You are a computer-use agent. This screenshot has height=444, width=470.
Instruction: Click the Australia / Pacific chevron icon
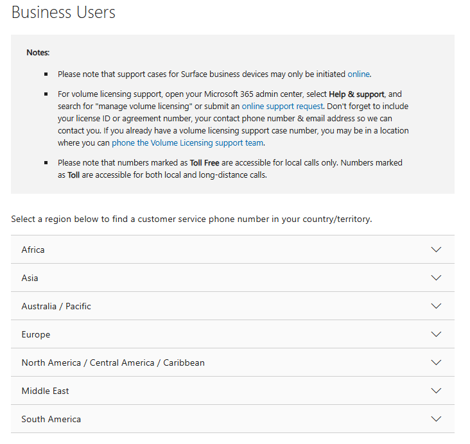click(x=437, y=306)
